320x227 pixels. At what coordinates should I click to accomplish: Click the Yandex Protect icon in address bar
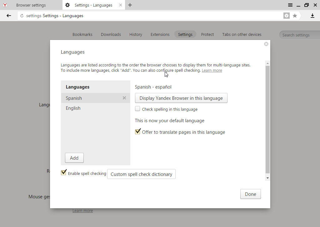[287, 16]
